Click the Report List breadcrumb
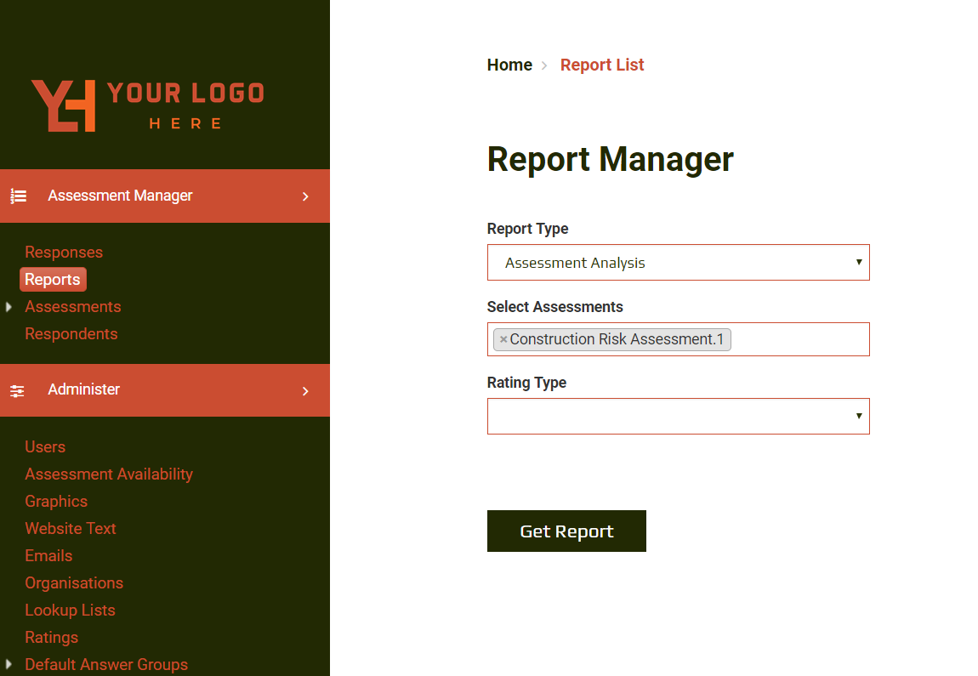Image resolution: width=978 pixels, height=676 pixels. point(602,65)
